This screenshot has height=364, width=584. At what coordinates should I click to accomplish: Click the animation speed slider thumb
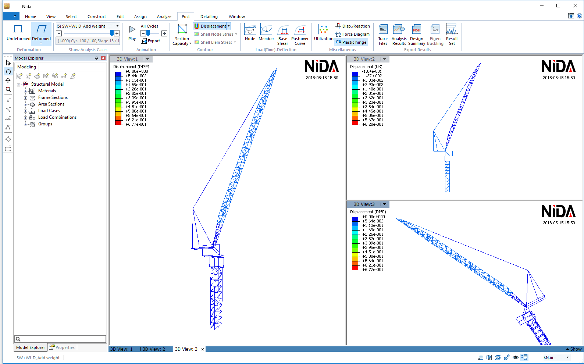(148, 33)
